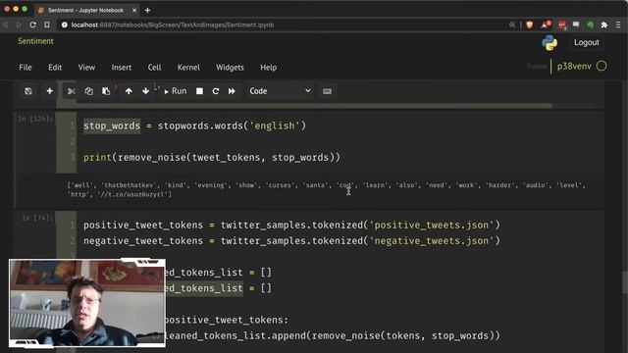Viewport: 628px width, 353px height.
Task: Click the Sentiment notebook title
Action: 35,41
